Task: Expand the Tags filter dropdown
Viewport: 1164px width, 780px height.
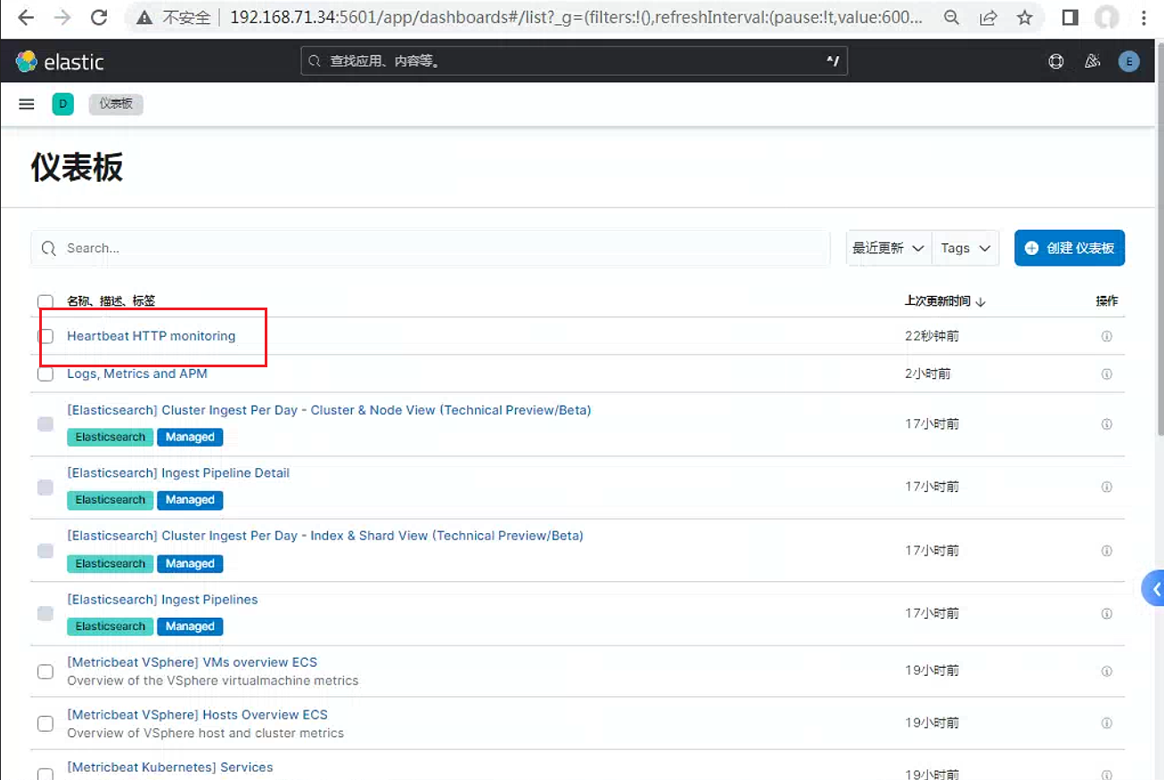Action: point(965,248)
